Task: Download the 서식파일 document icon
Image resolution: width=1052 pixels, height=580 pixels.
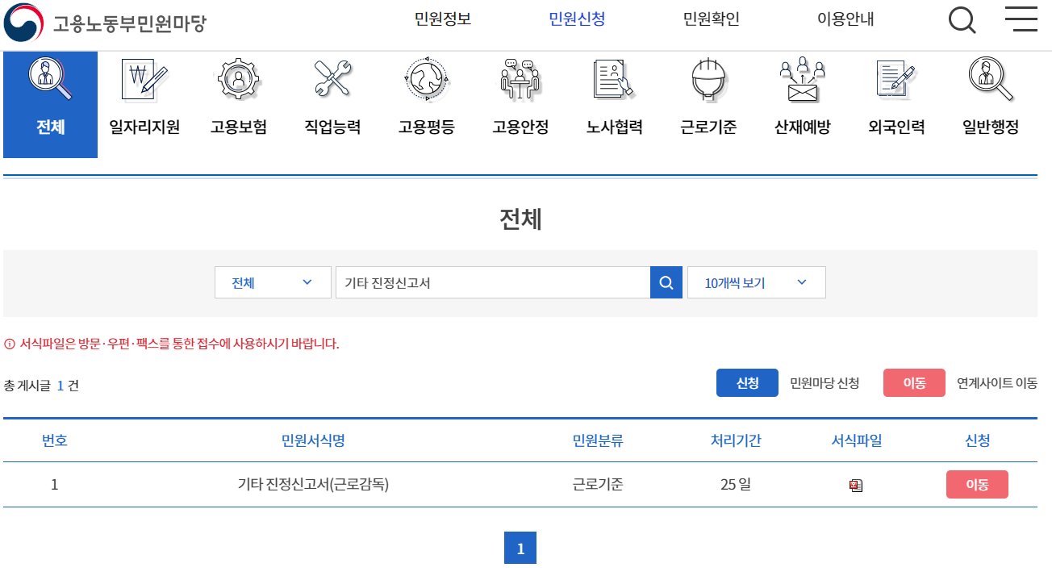Action: point(856,485)
